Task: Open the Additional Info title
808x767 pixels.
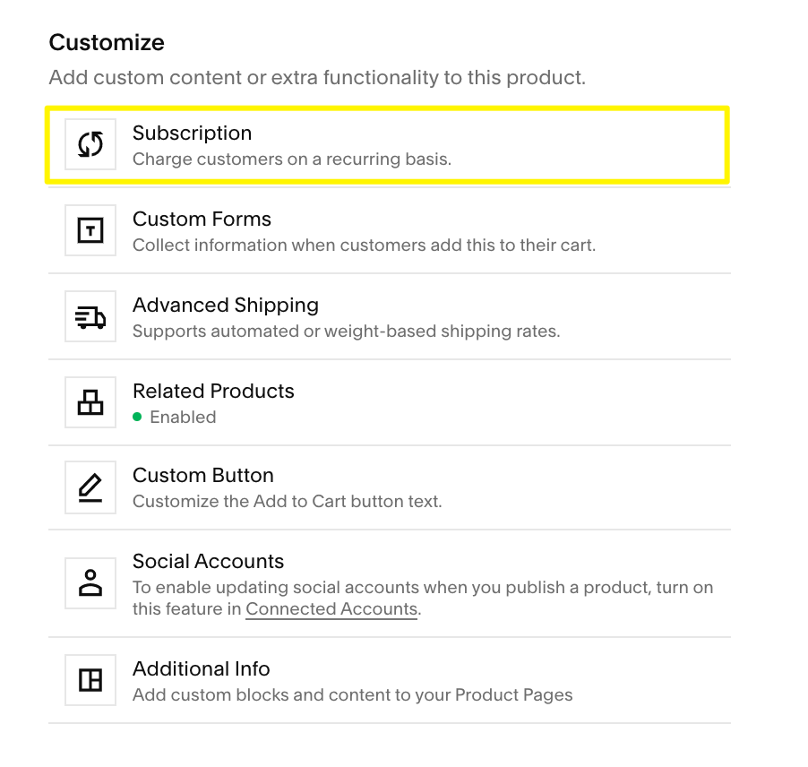Action: [201, 668]
